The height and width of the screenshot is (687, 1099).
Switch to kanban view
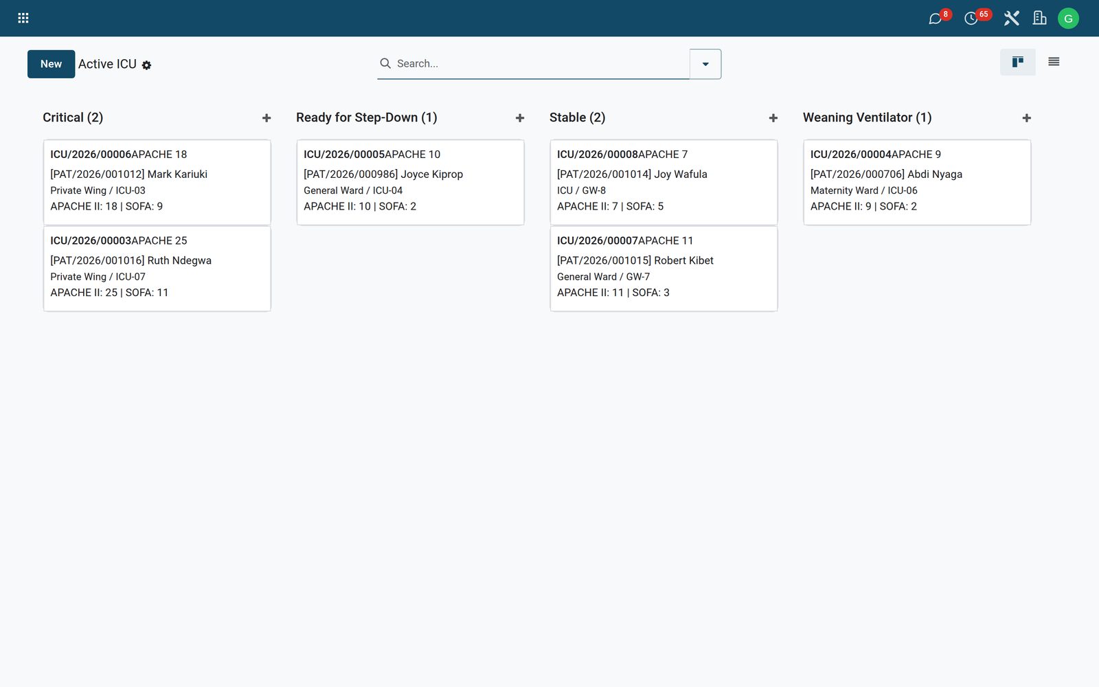[x=1017, y=62]
